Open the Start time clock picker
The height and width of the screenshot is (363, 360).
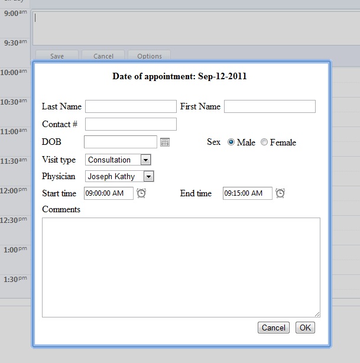[141, 193]
